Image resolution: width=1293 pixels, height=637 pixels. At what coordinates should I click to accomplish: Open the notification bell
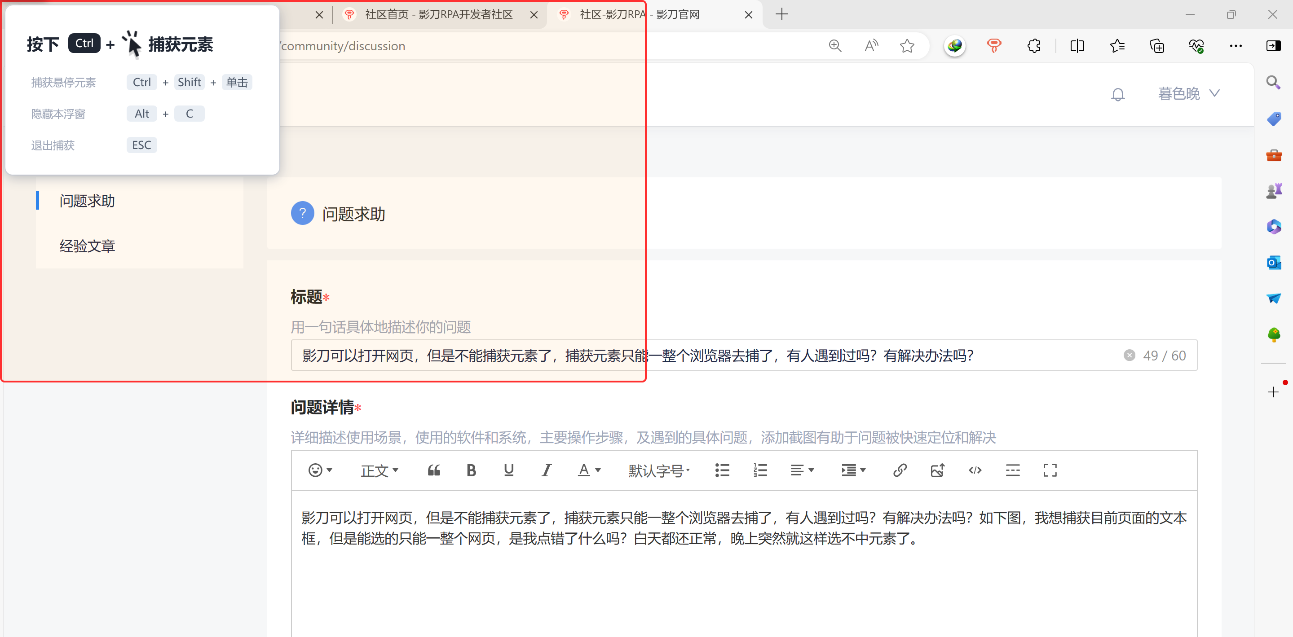coord(1117,94)
